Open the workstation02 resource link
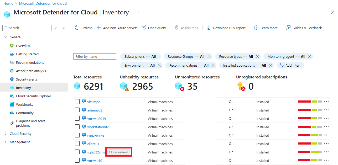The image size is (338, 165). click(x=98, y=127)
